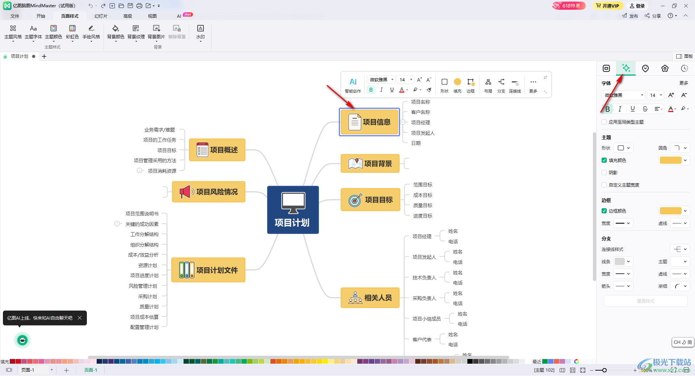Open the marker icon panel tab
Image resolution: width=695 pixels, height=376 pixels.
[645, 68]
